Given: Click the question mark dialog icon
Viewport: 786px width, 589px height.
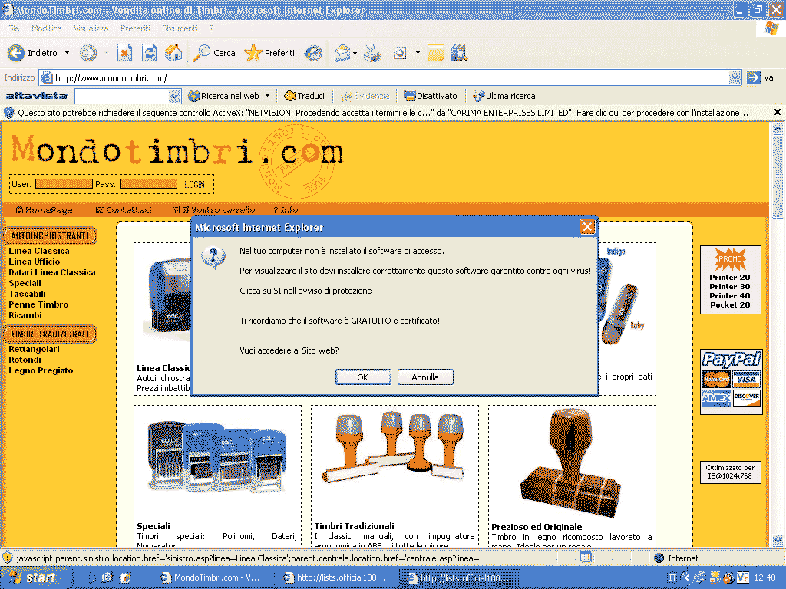Looking at the screenshot, I should [213, 258].
